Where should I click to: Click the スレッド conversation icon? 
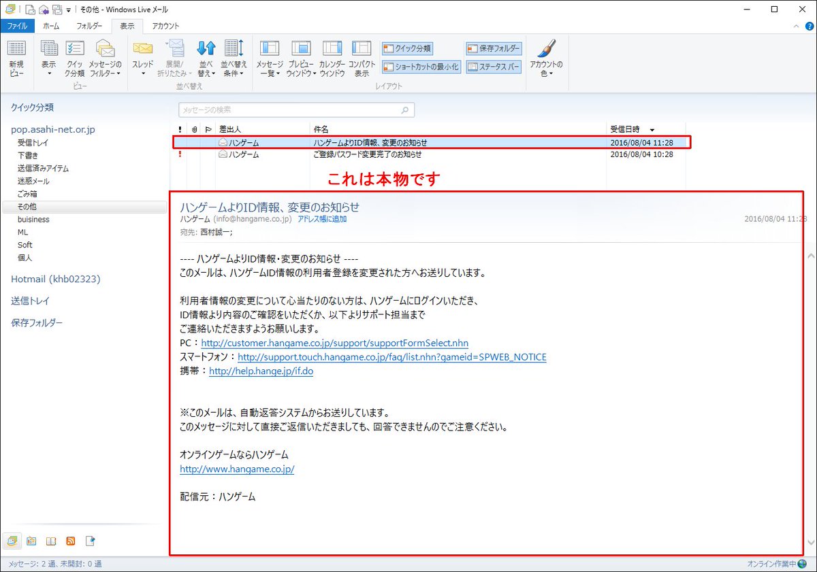pos(143,58)
